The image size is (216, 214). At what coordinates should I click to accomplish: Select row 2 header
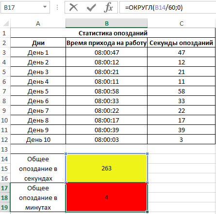[5, 43]
